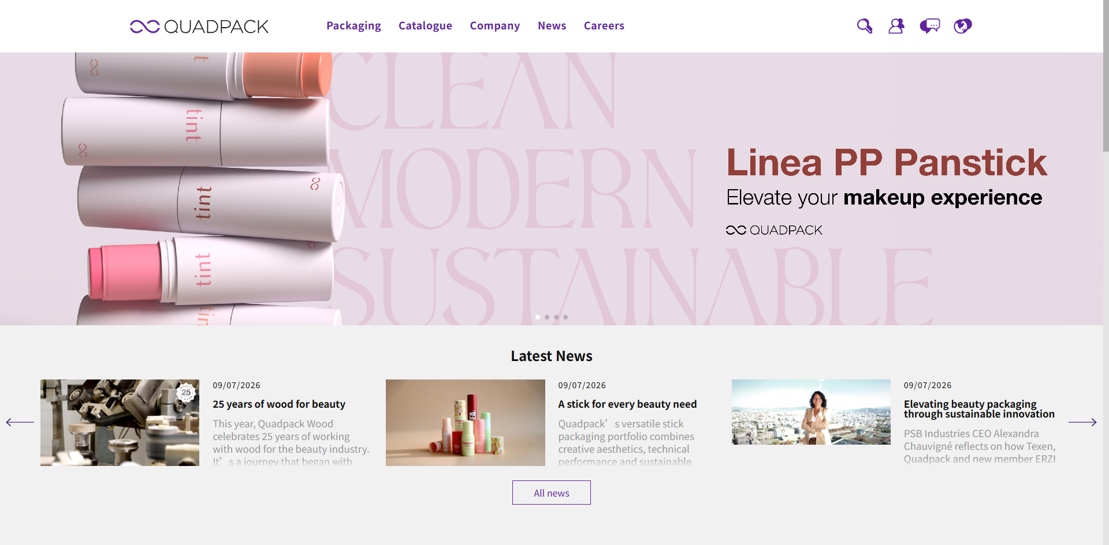Open the Packaging menu
1109x545 pixels.
[x=353, y=26]
